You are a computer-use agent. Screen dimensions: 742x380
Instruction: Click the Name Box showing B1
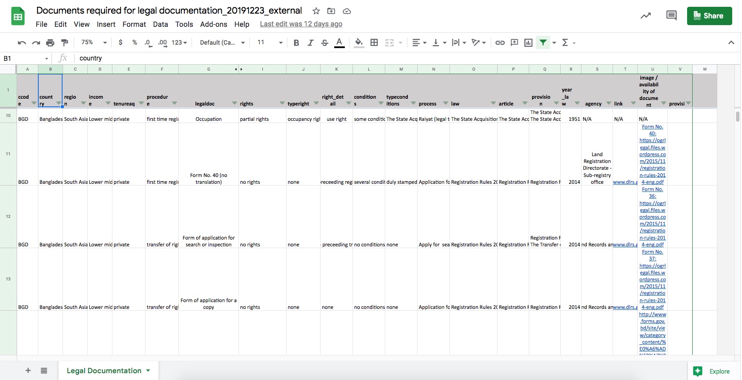pyautogui.click(x=26, y=58)
